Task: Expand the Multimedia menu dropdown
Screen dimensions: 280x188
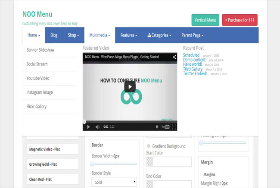Action: 100,35
